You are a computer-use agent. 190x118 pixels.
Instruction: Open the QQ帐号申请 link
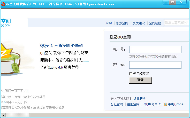(x=152, y=104)
